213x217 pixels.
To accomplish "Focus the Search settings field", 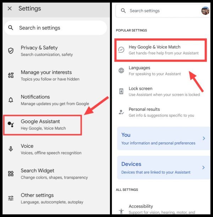I will 158,11.
